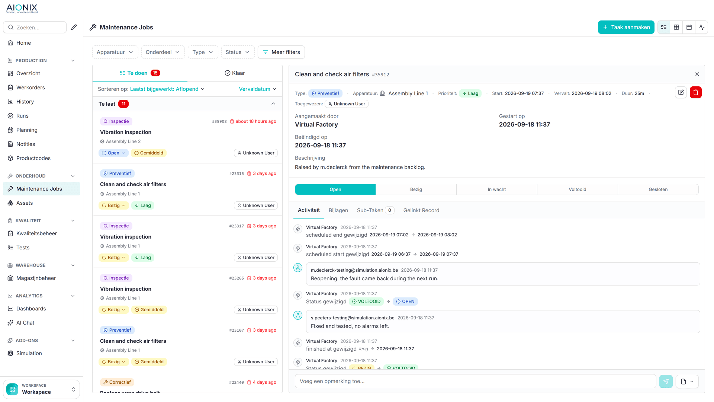
Task: Change the Laatst bijgewerkt sort order dropdown
Action: [x=167, y=89]
